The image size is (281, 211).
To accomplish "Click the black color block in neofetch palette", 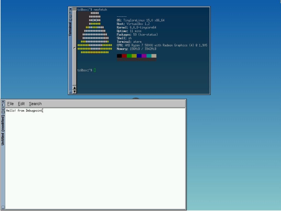I will (119, 56).
